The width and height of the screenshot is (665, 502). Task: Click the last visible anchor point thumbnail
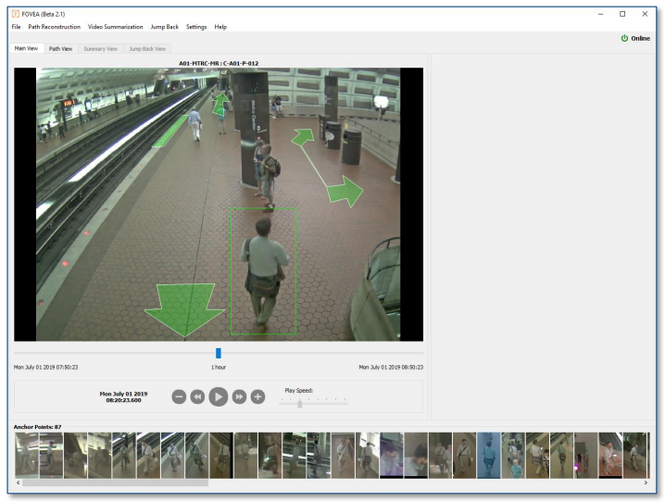(634, 456)
